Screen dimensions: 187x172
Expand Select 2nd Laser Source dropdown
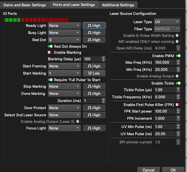[64, 115]
